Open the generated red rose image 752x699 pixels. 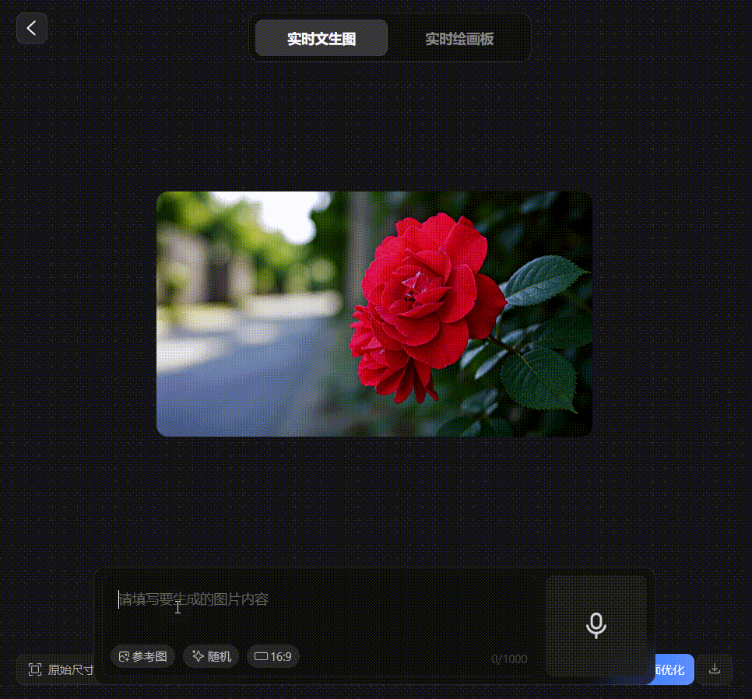(374, 314)
